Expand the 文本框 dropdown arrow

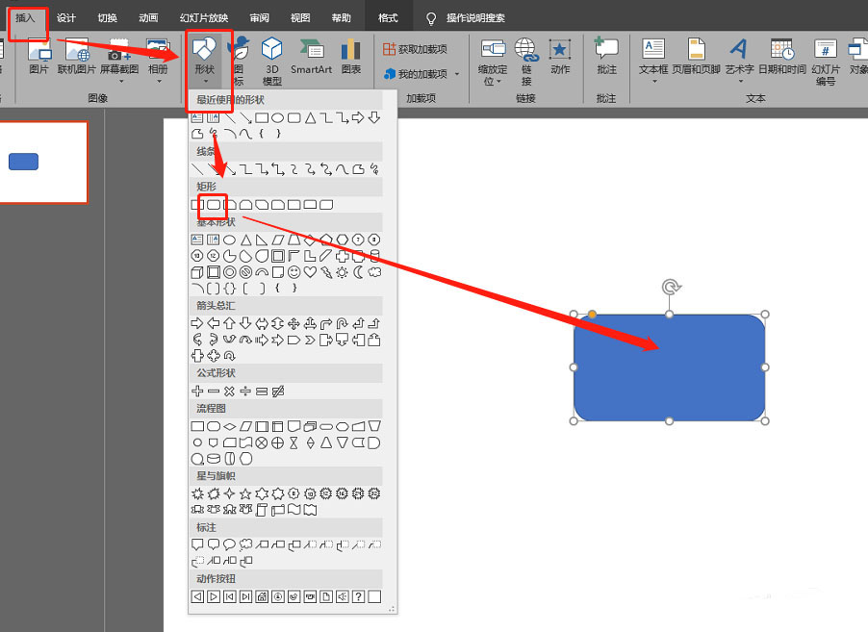click(x=654, y=82)
